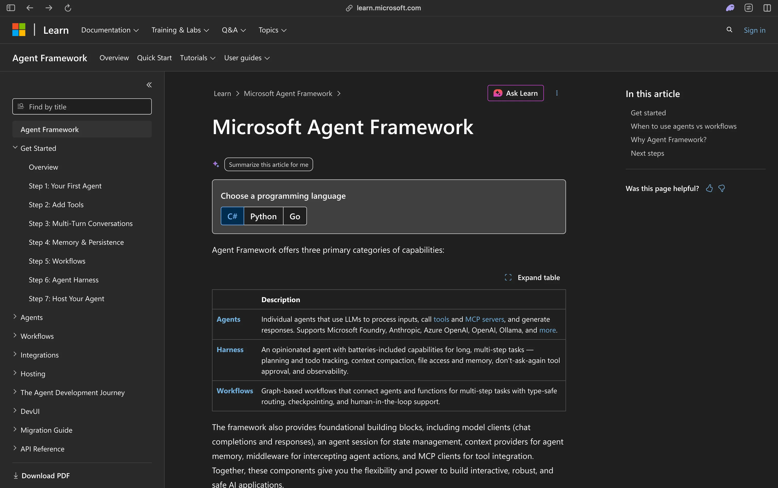Expand the Migration Guide tree section
The width and height of the screenshot is (778, 488).
[x=15, y=429]
